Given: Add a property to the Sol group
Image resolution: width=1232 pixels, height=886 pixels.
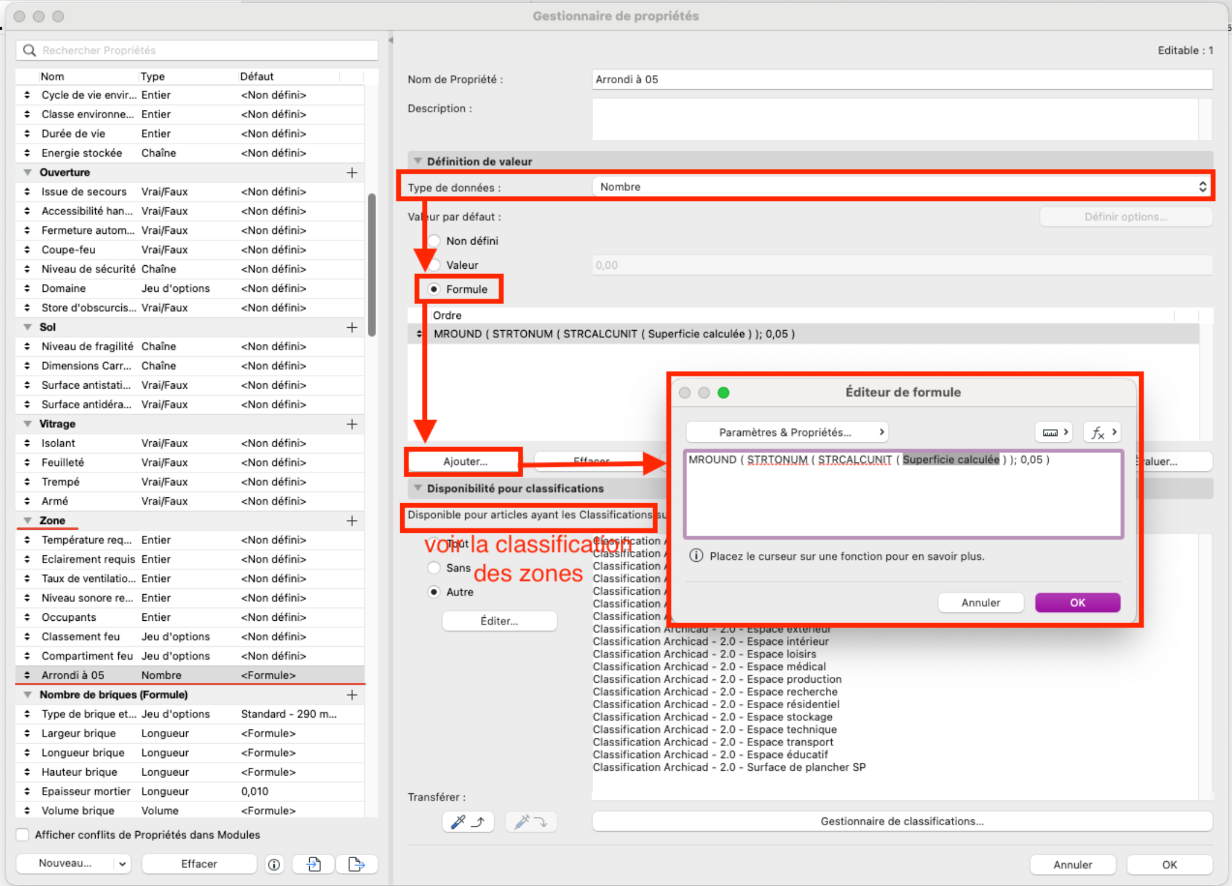Looking at the screenshot, I should (x=352, y=327).
